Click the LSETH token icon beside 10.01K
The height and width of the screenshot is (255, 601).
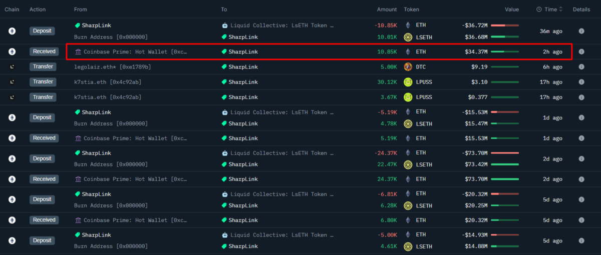coord(408,37)
